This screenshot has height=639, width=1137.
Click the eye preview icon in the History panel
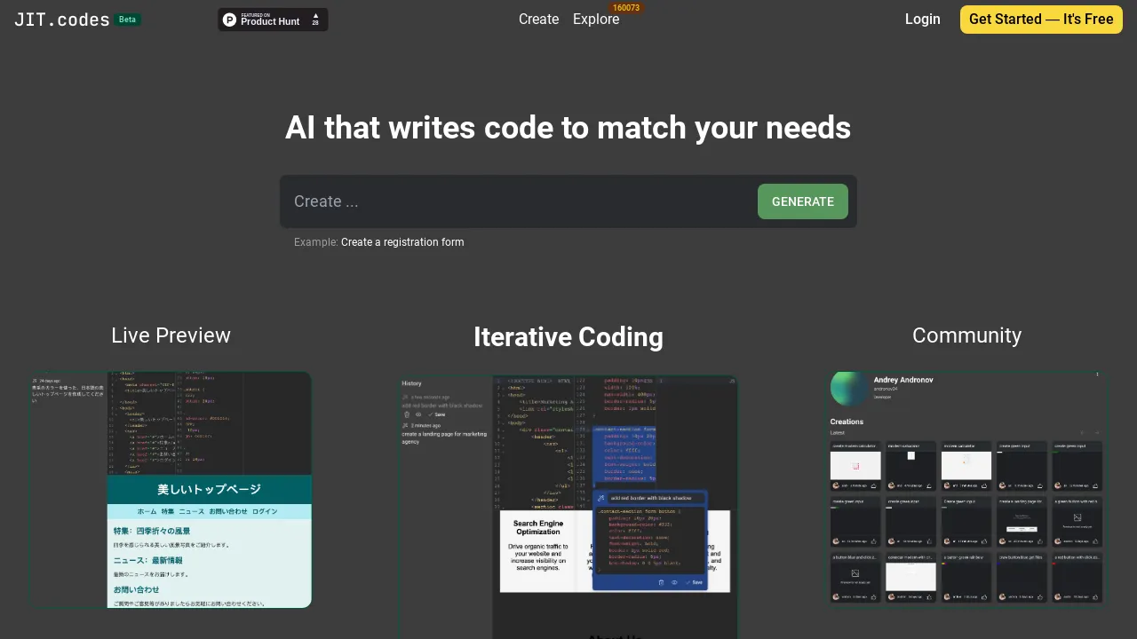click(x=418, y=414)
